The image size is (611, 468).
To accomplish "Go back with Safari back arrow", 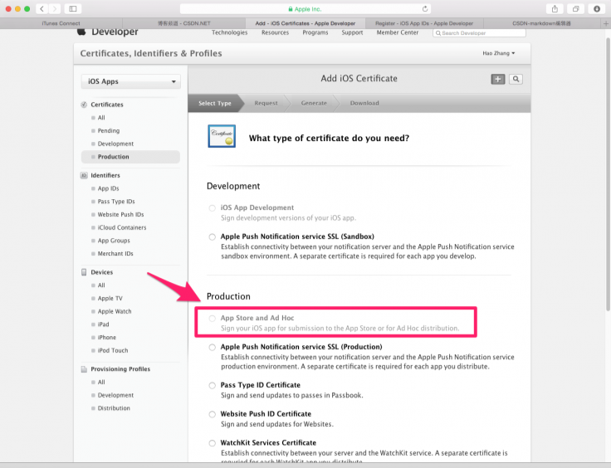I will click(42, 8).
